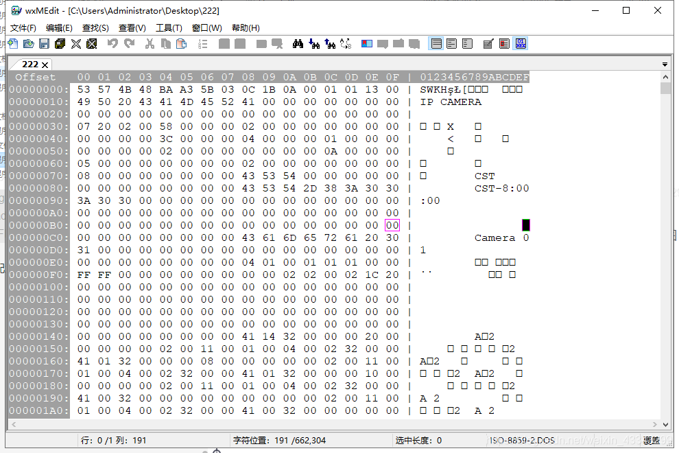This screenshot has width=679, height=453.
Task: Click the vertical scrollbar down arrow
Action: pyautogui.click(x=665, y=425)
